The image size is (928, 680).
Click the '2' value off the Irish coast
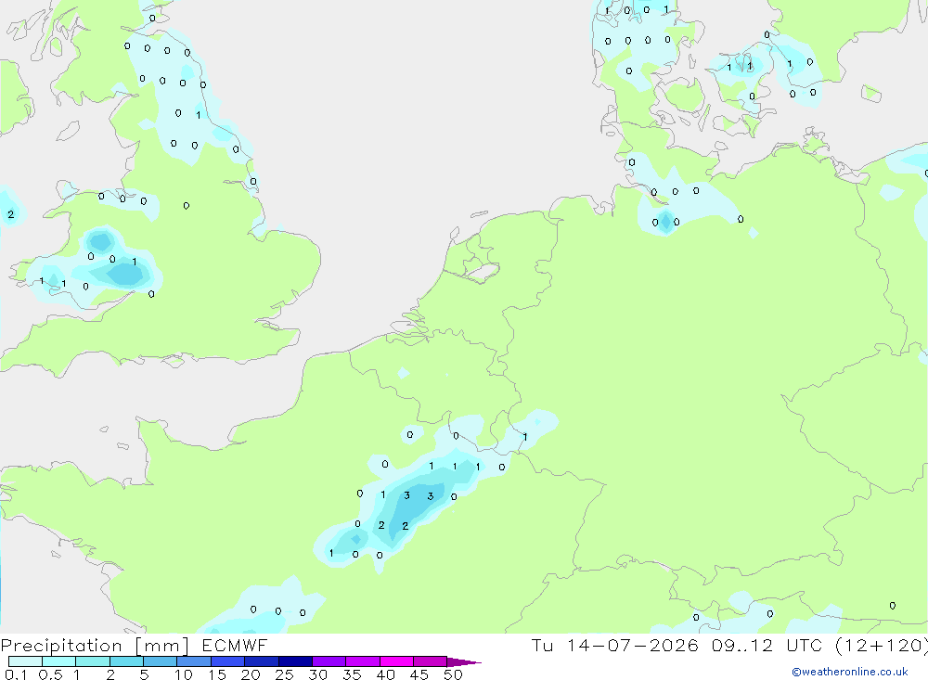[x=10, y=214]
